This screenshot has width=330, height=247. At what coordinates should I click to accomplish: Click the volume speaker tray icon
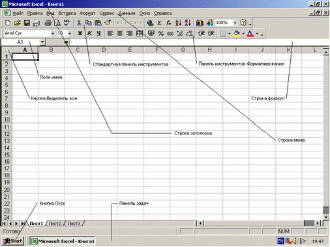[x=295, y=241]
